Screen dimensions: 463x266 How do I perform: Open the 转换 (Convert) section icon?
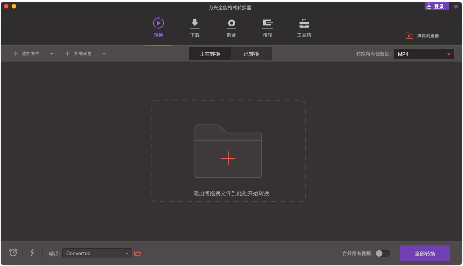click(158, 23)
